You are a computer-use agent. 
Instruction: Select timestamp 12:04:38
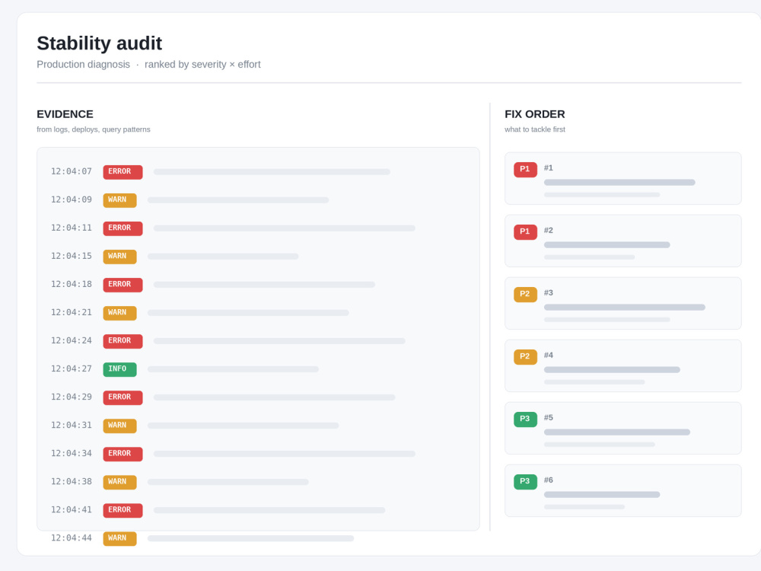[x=72, y=481]
